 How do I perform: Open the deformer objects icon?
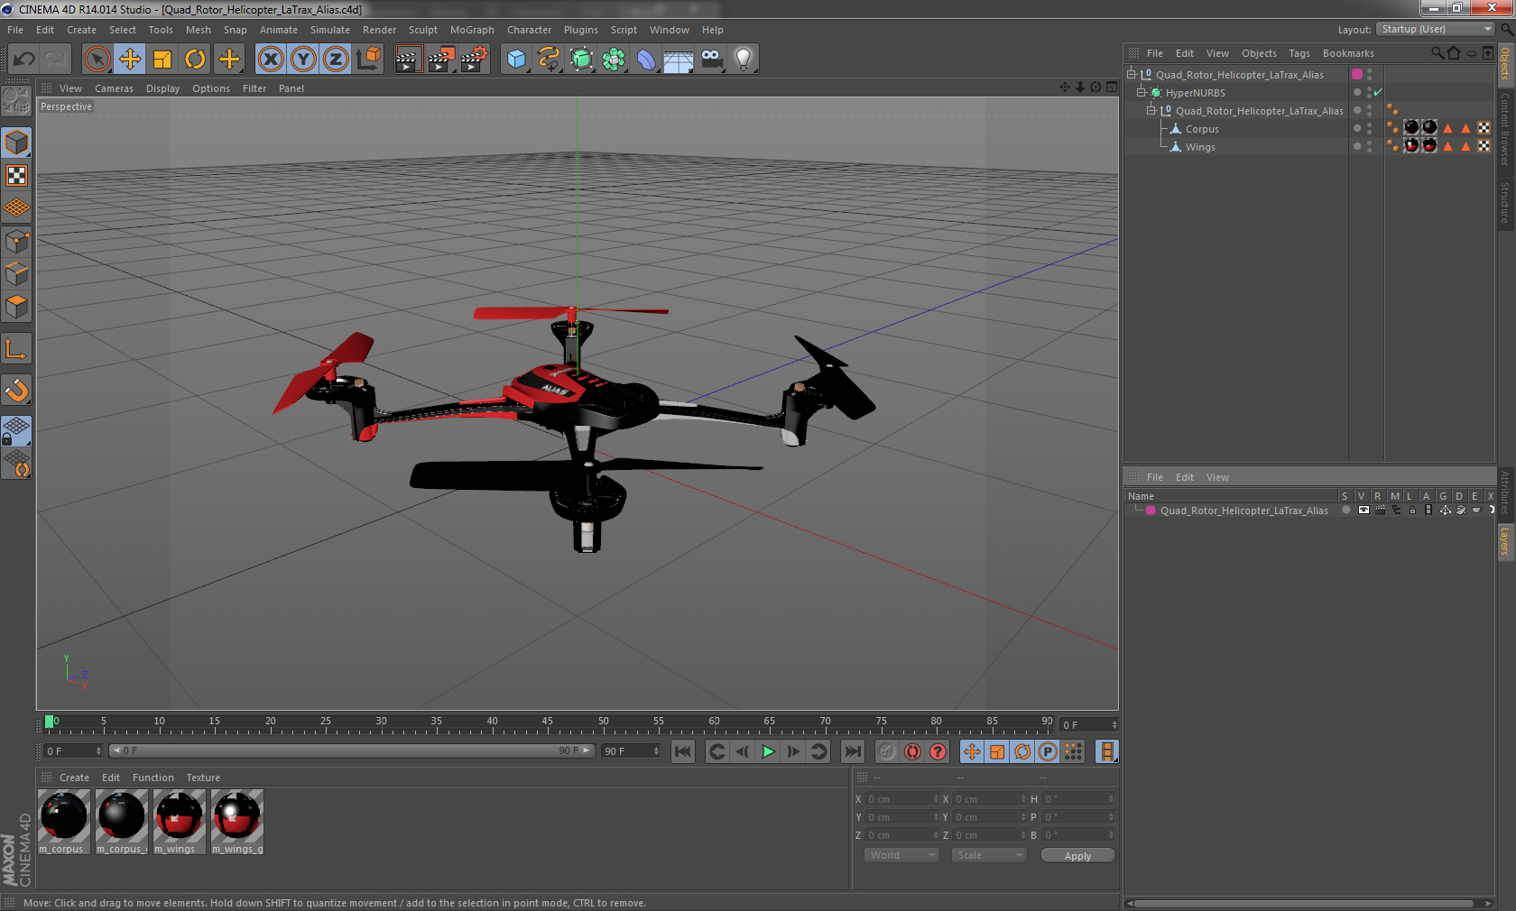pos(646,60)
